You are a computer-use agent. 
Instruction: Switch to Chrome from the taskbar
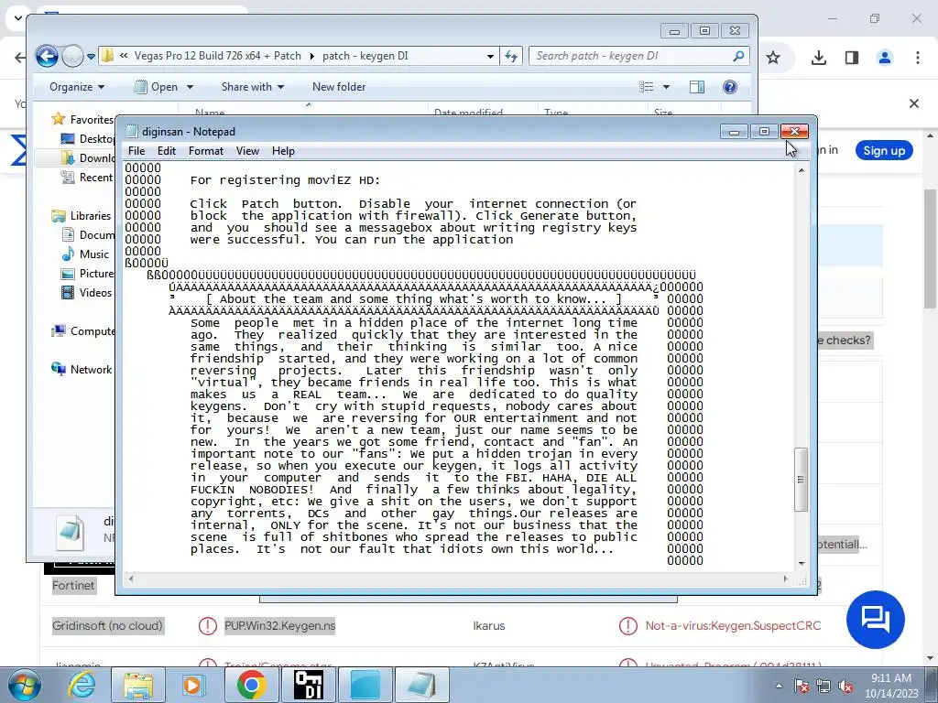251,685
